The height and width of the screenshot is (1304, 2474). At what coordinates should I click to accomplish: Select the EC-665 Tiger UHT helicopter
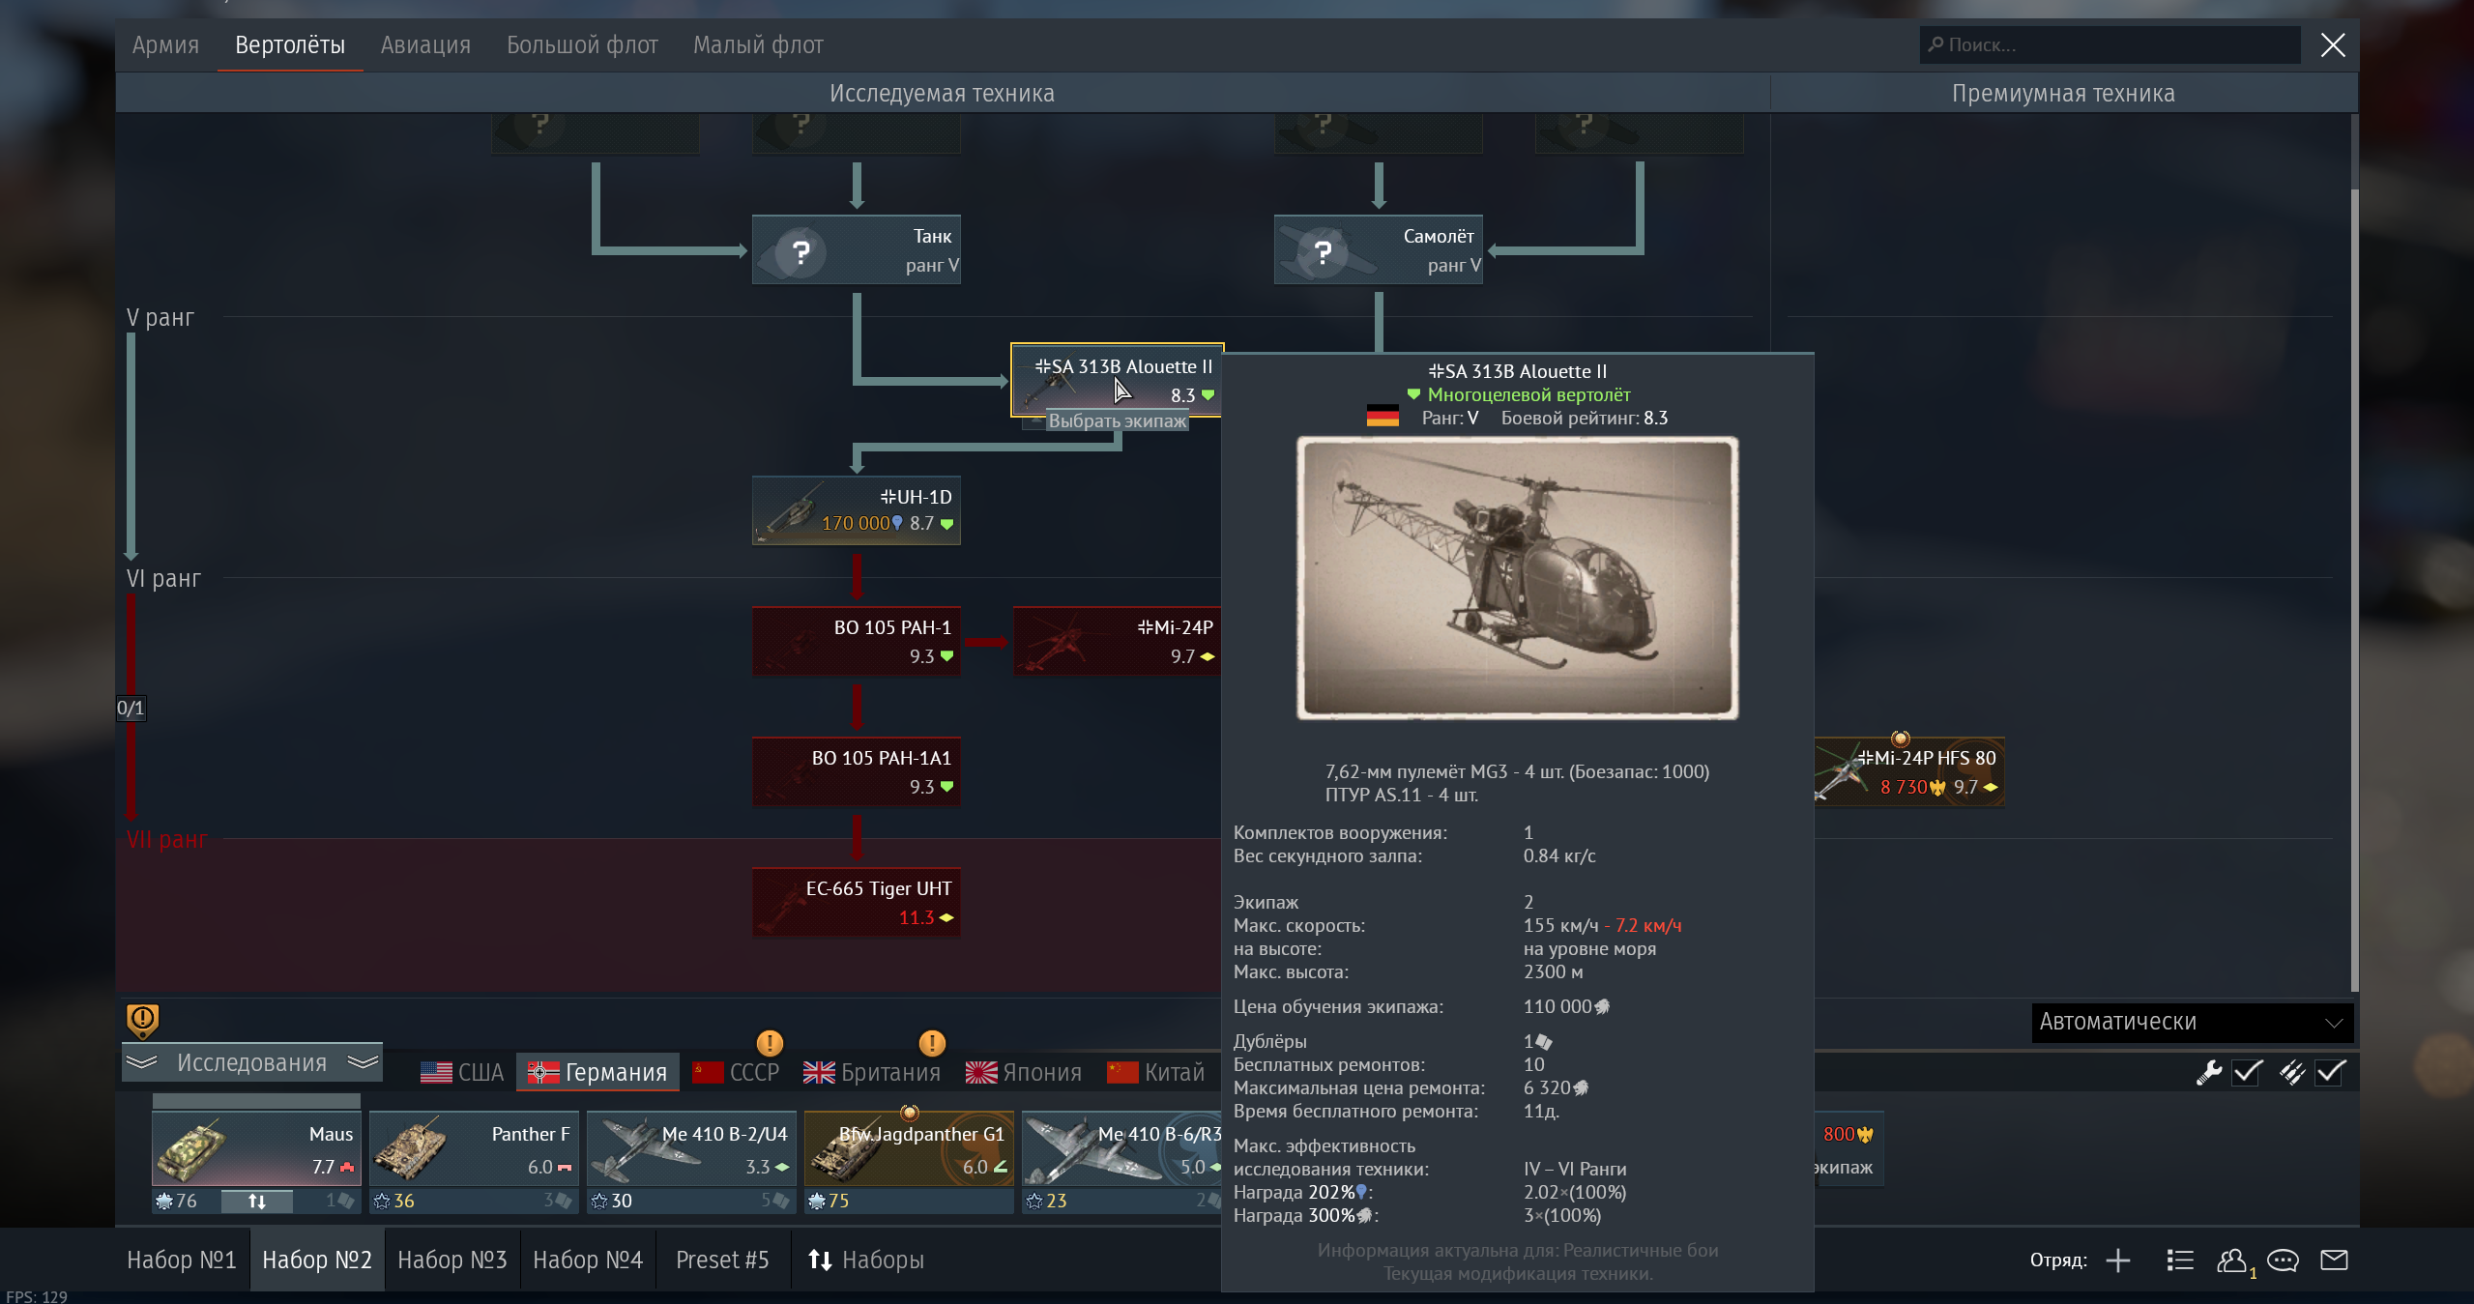pos(857,903)
